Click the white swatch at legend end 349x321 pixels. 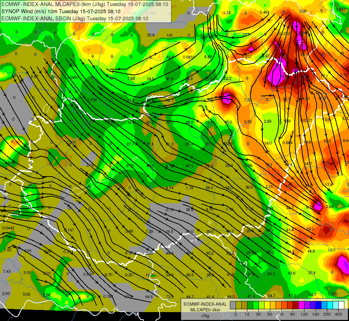click(342, 305)
